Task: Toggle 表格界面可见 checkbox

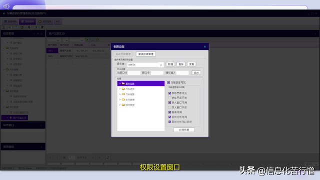Action: tap(169, 93)
